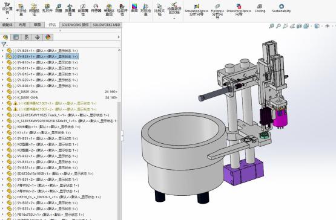Viewport: 336px width, 220px height.
Task: Switch to PropertyManager panel tab
Action: coord(16,37)
